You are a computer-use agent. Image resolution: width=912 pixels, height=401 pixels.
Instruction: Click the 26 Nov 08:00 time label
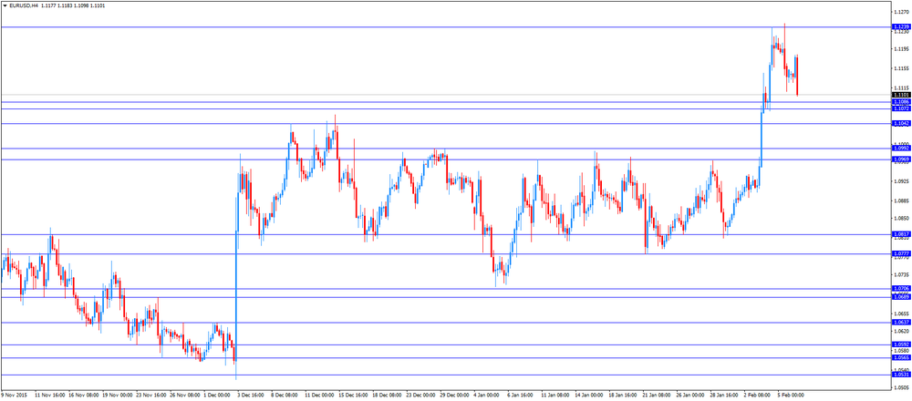(185, 395)
